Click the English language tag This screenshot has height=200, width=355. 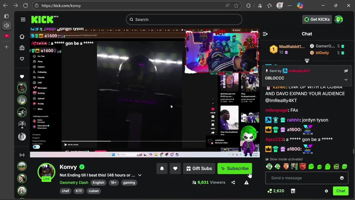click(x=98, y=182)
